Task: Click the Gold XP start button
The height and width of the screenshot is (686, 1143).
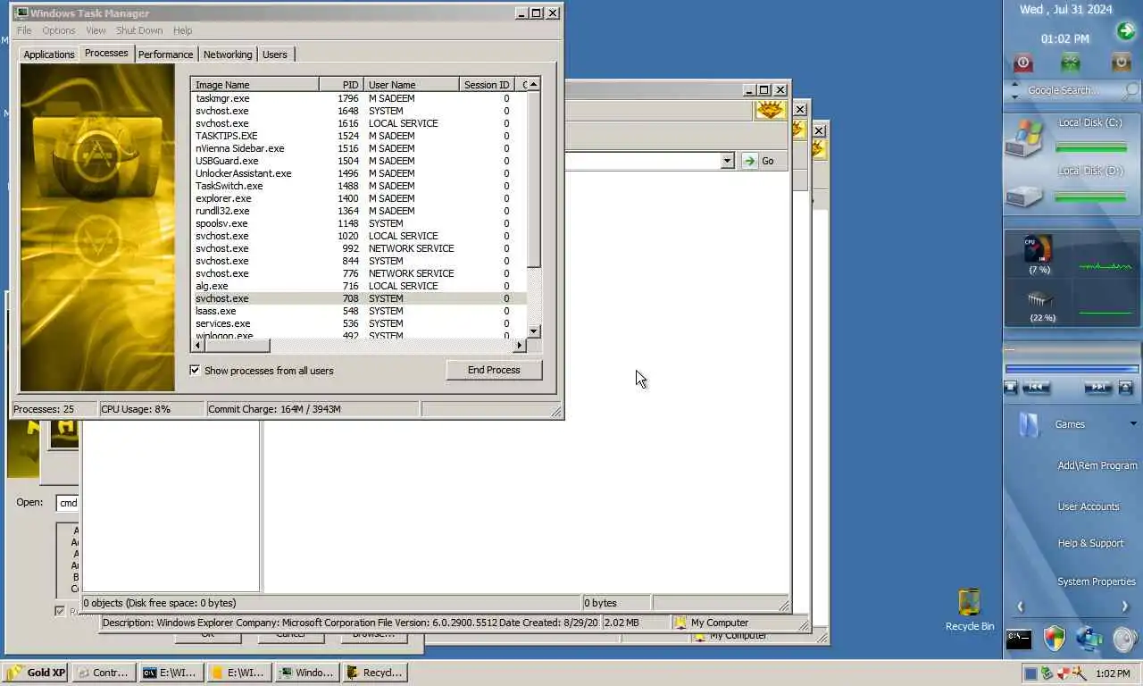Action: point(35,673)
